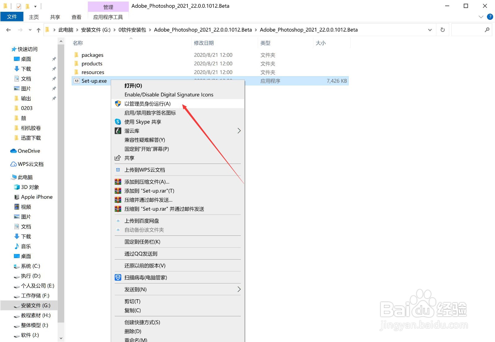
Task: Click 0软件安装包 in the address breadcrumb
Action: [x=132, y=30]
